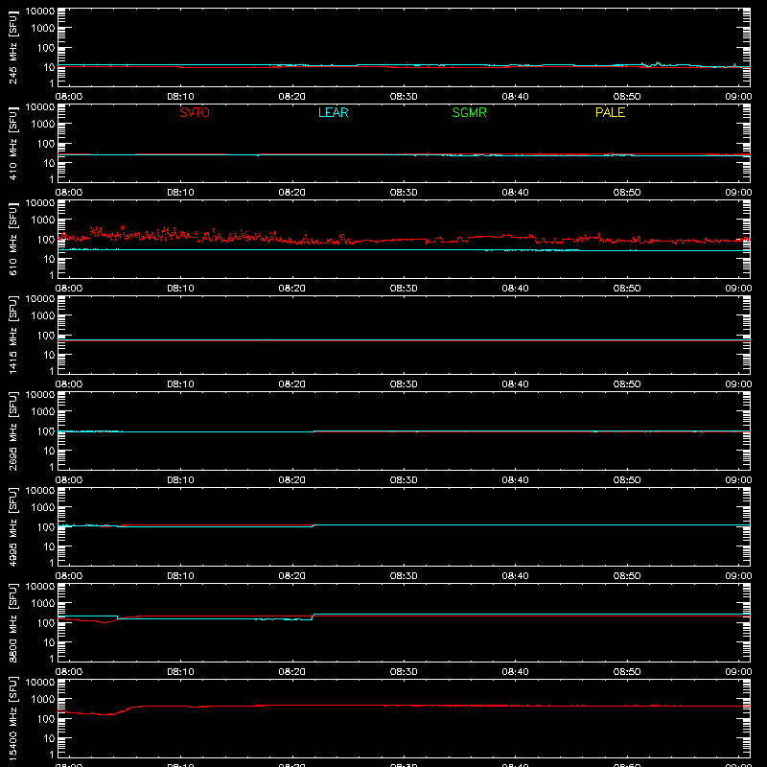
Task: Click 08:30 time label under 1415 MHz plot
Action: pos(404,384)
